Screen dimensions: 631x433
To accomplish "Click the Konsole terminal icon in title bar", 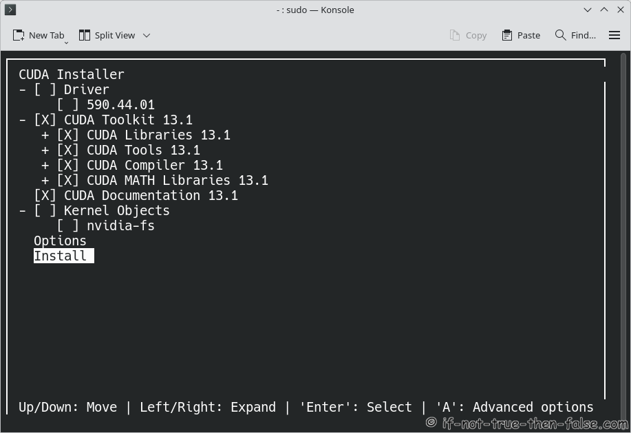I will point(10,10).
